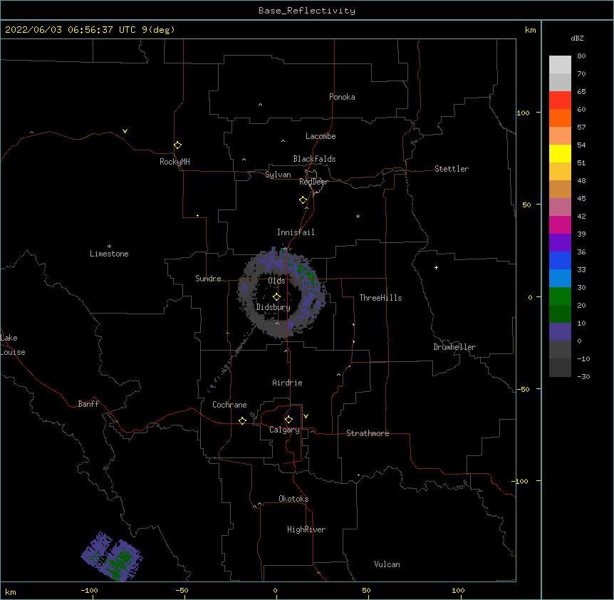Click the Strathmore town label
Screen dimensions: 614x600
(x=368, y=433)
